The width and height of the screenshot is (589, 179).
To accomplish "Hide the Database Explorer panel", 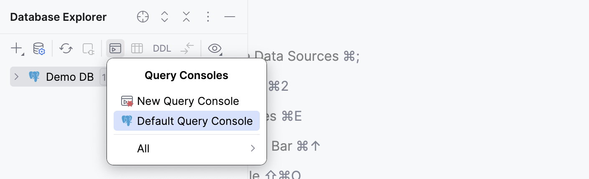I will click(230, 17).
